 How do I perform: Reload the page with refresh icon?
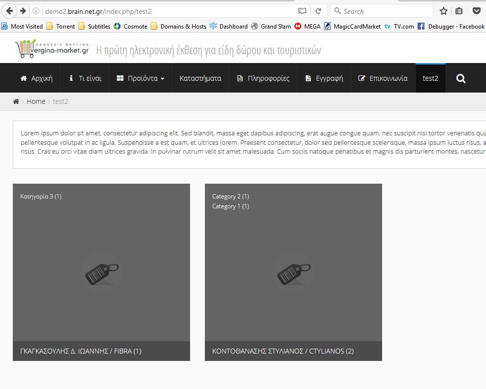pos(318,11)
